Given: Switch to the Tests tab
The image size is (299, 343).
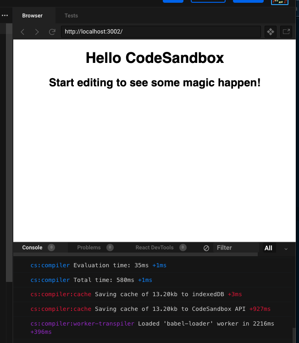Looking at the screenshot, I should pos(71,16).
